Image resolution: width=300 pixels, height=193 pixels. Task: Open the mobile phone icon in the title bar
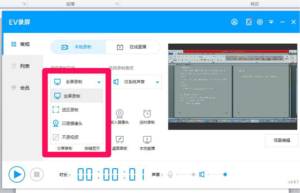point(249,22)
